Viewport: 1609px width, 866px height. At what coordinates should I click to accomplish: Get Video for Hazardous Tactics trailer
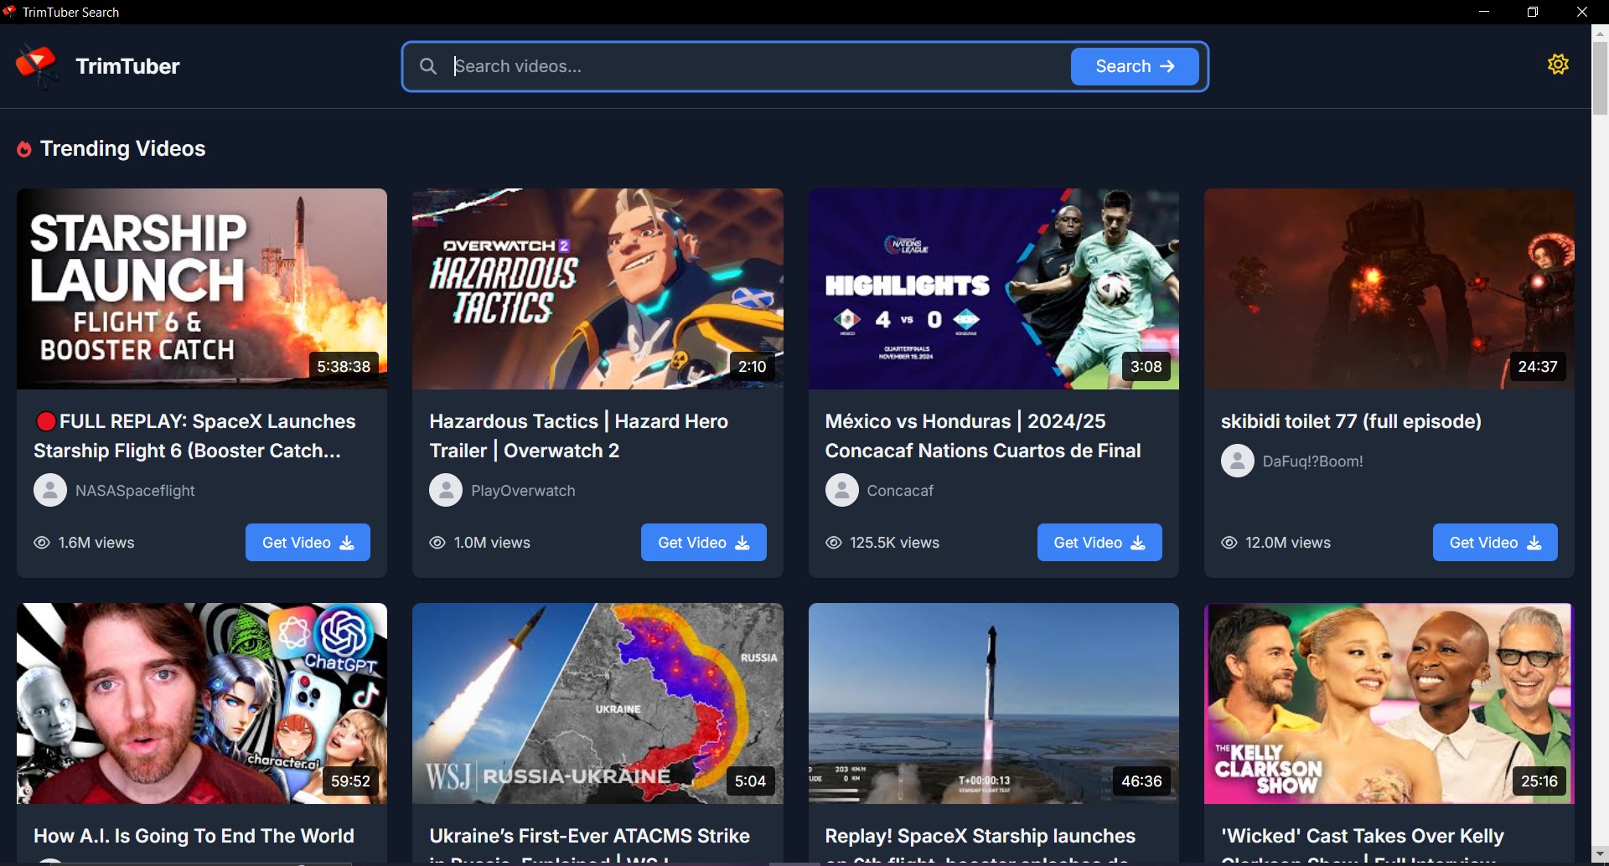pos(704,543)
